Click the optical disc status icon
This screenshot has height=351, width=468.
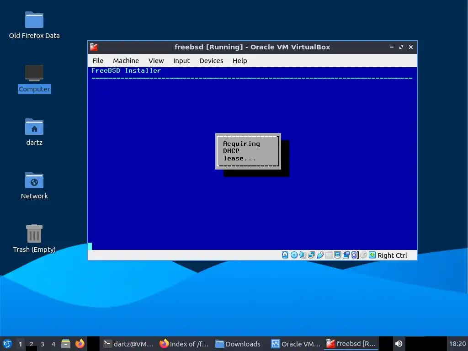click(294, 255)
